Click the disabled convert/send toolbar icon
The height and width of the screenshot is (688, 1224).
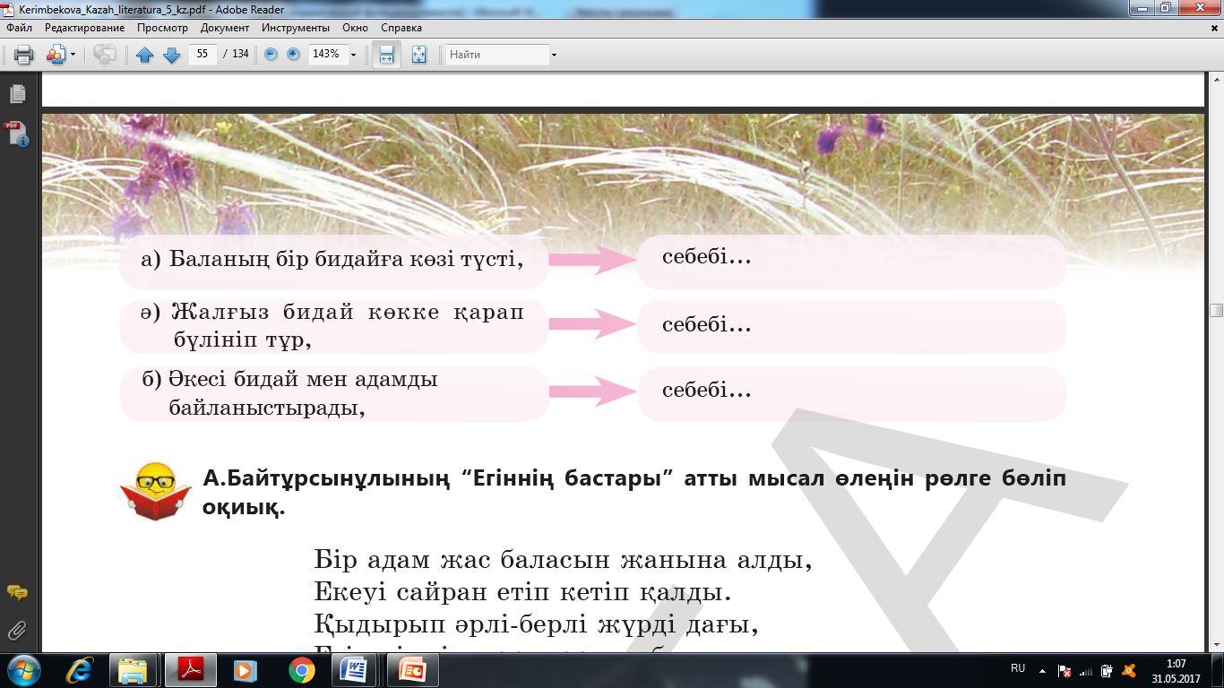pos(105,55)
